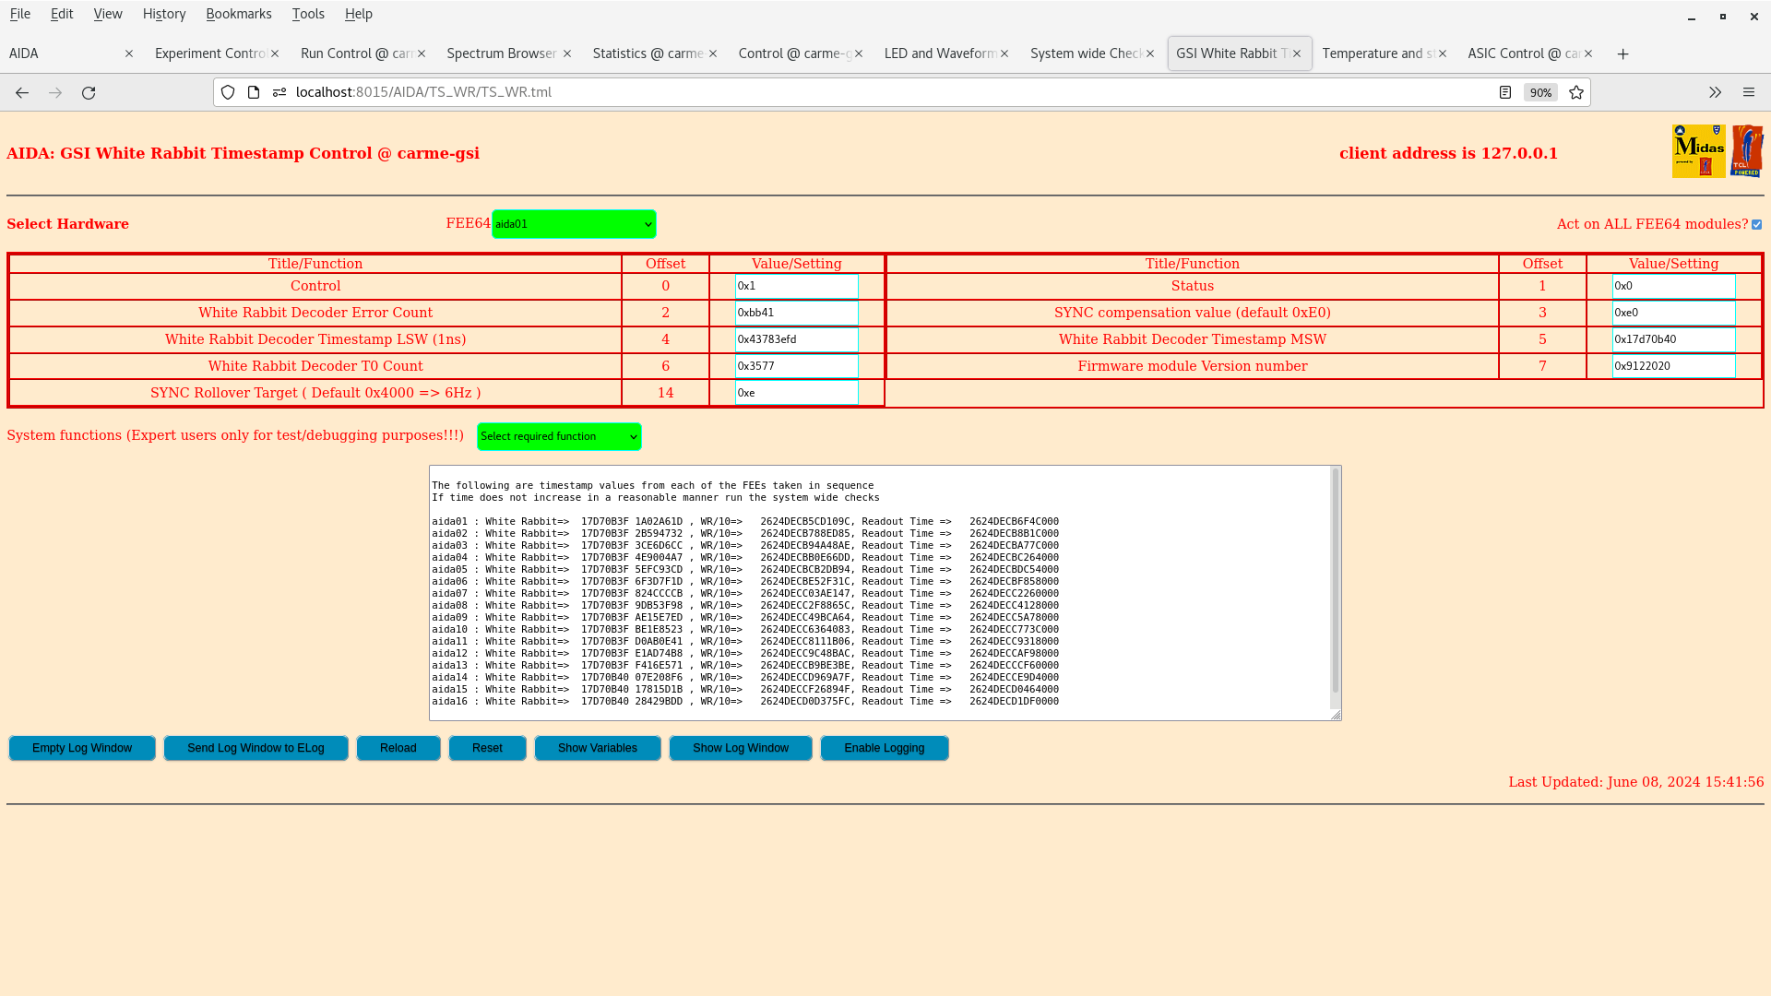
Task: Open a new tab with plus icon
Action: [1622, 53]
